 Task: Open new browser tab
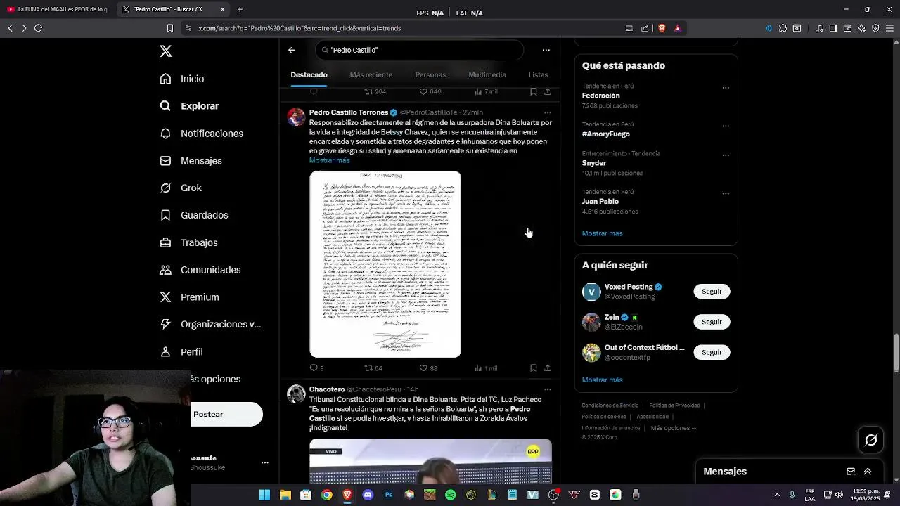click(x=240, y=9)
